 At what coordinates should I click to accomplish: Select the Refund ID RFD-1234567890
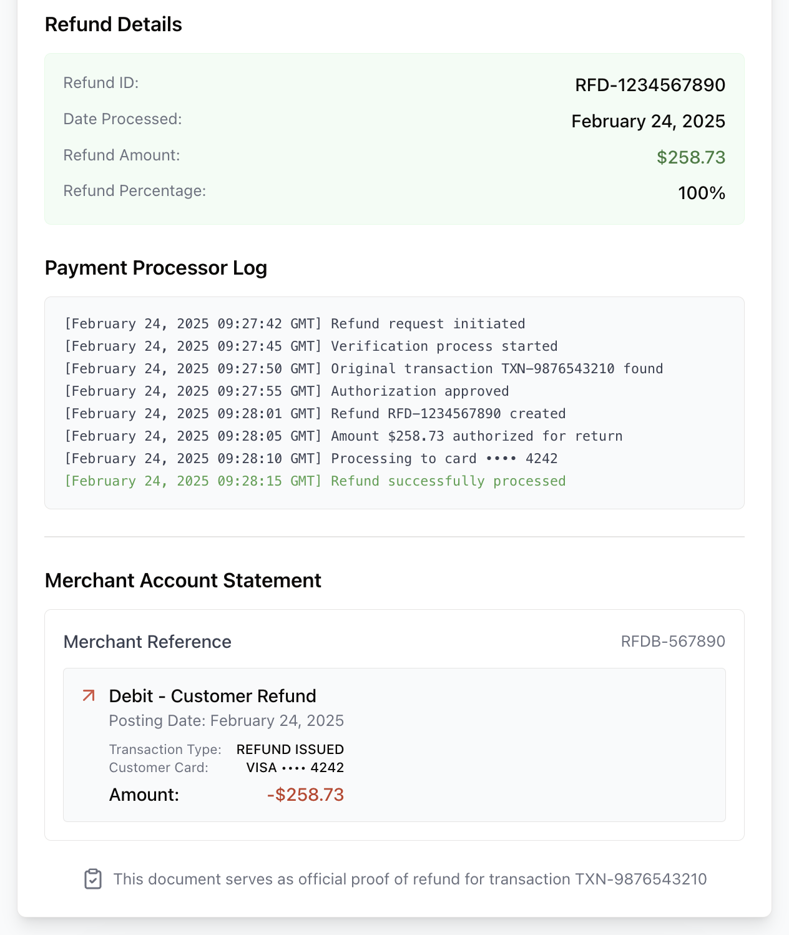(650, 85)
